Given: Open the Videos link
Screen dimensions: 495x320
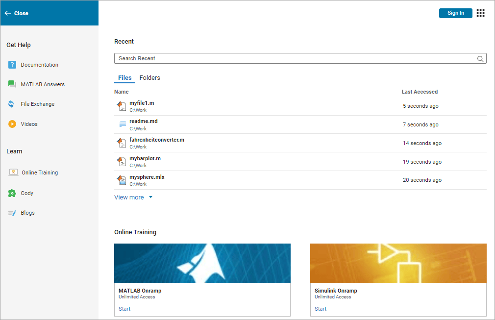Looking at the screenshot, I should tap(29, 124).
